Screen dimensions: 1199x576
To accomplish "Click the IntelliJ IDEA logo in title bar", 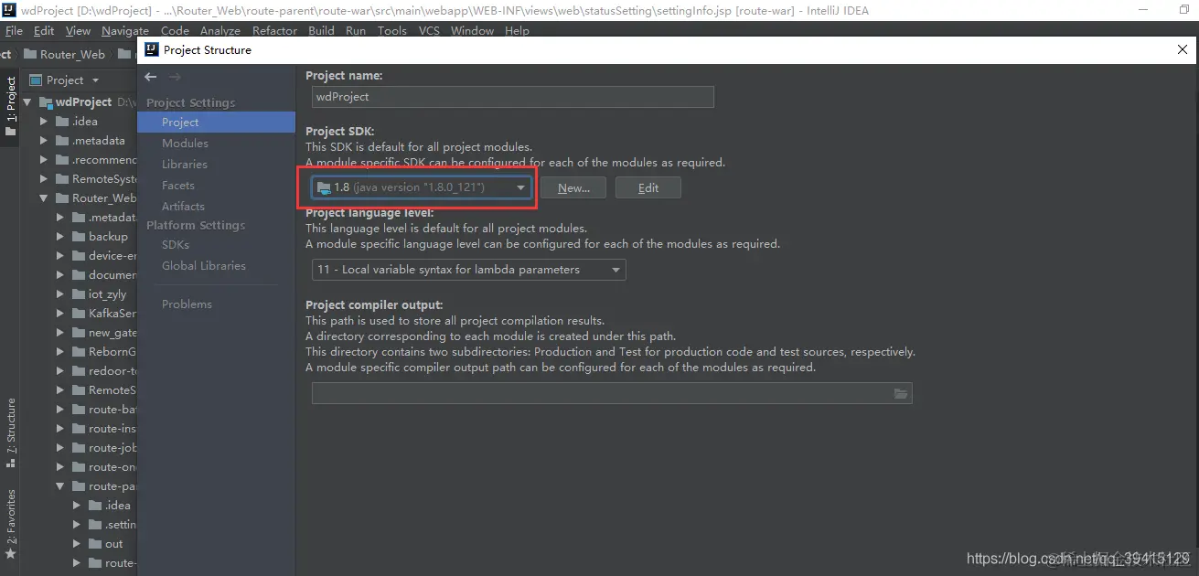I will [x=8, y=10].
